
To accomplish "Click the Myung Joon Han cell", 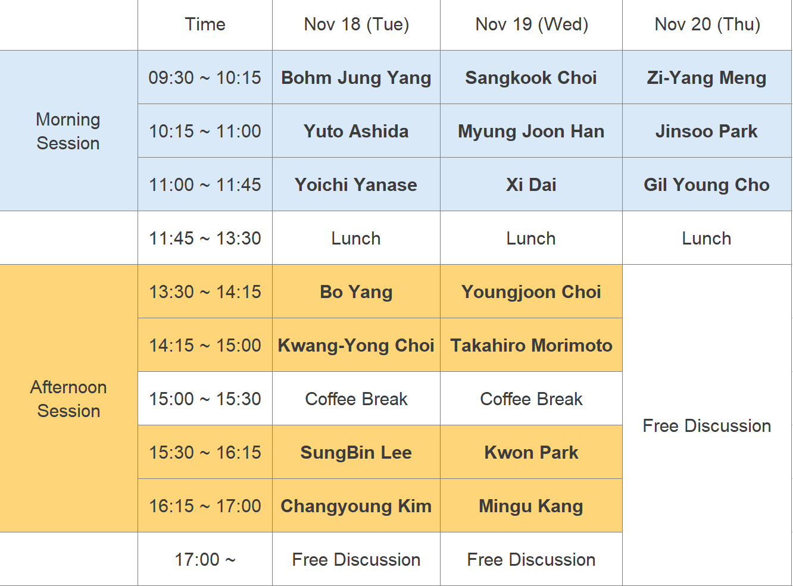I will [x=531, y=131].
